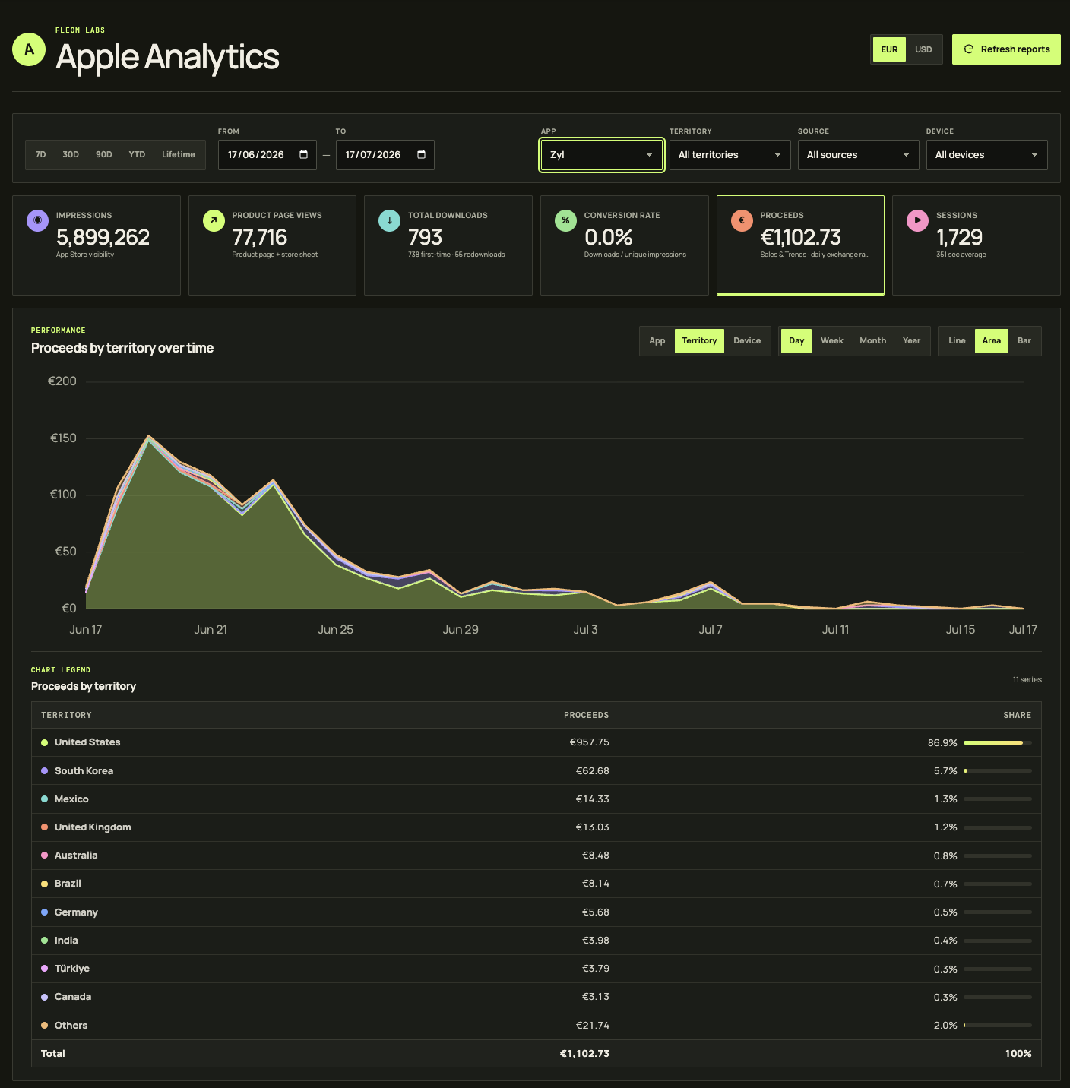
Task: Click the pink Sessions play icon
Action: [917, 220]
